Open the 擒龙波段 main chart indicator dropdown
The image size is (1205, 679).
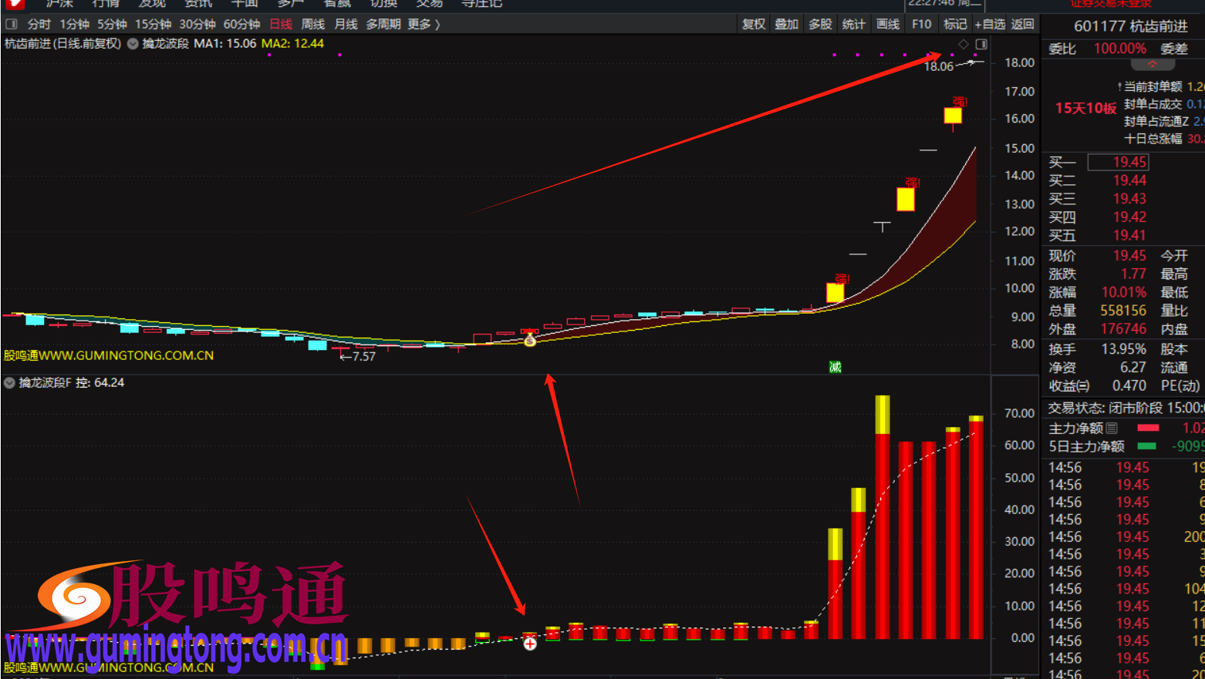(133, 44)
